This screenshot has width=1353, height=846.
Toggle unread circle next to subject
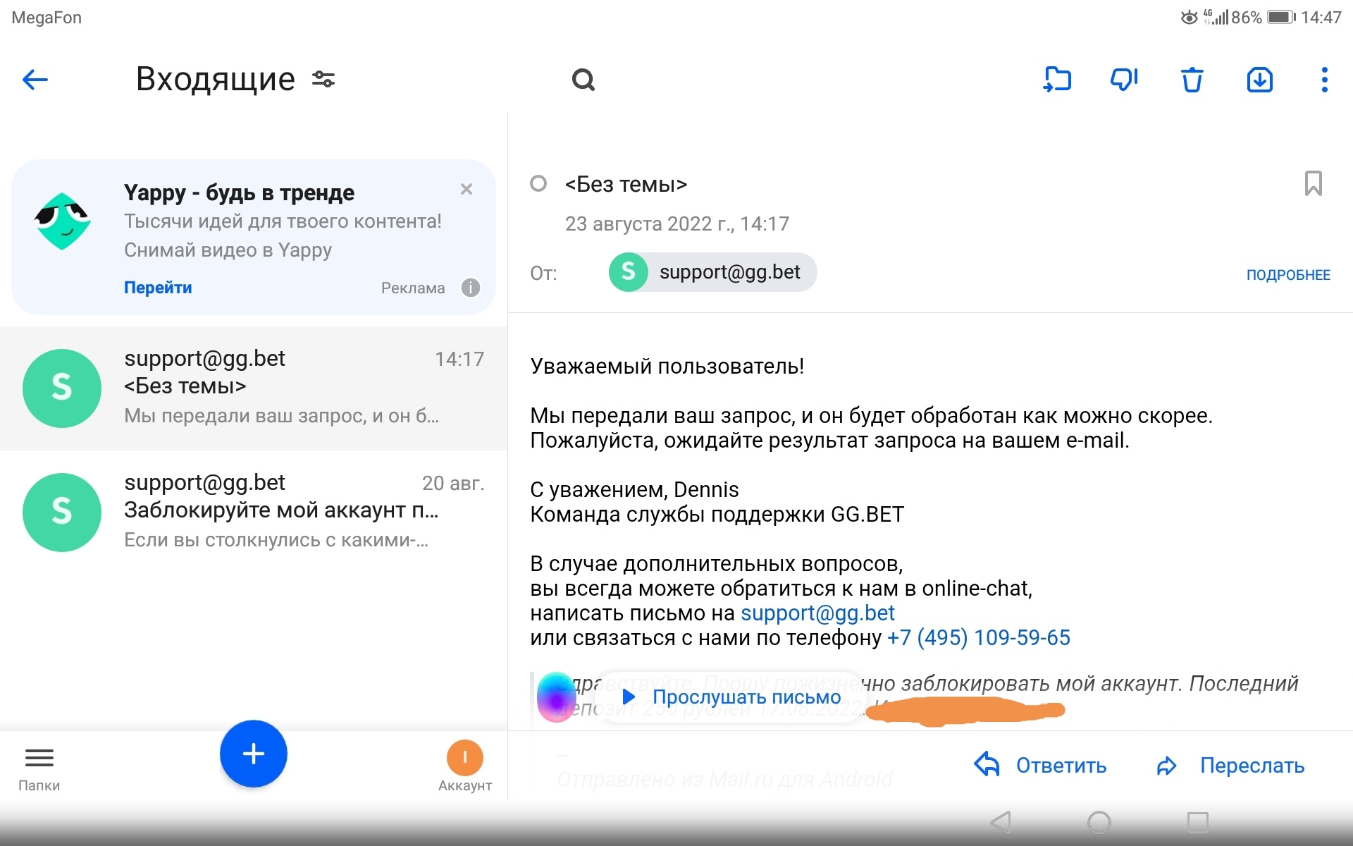point(538,183)
